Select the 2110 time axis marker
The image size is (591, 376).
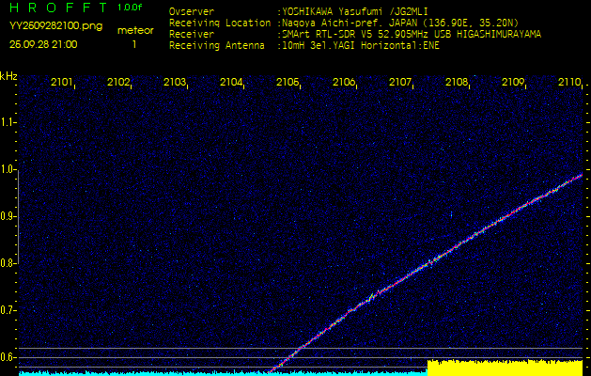pos(569,84)
